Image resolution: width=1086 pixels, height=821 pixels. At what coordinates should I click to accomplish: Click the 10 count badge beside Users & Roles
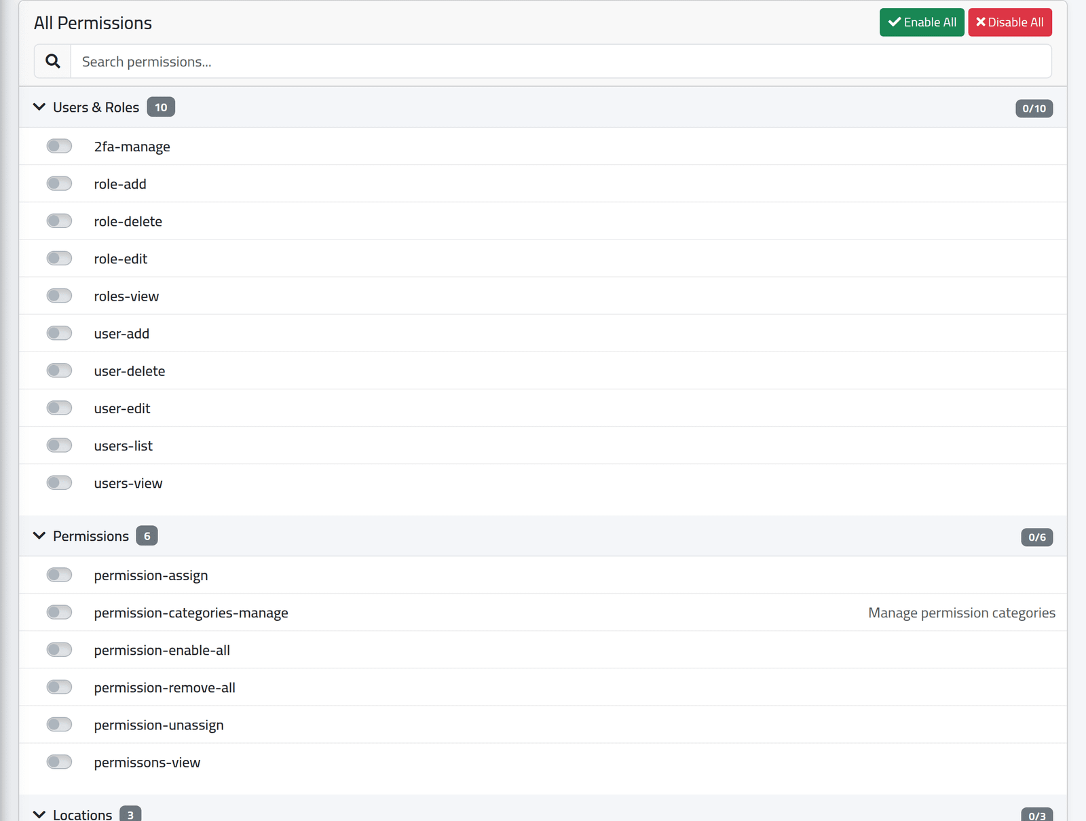pyautogui.click(x=161, y=107)
